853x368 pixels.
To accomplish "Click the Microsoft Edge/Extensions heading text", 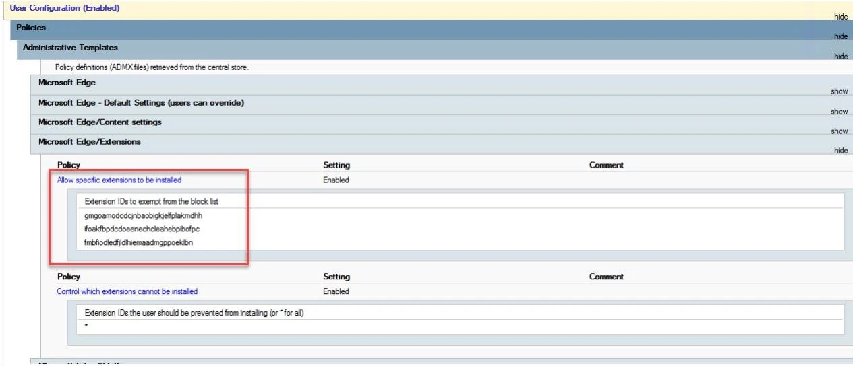I will tap(90, 142).
